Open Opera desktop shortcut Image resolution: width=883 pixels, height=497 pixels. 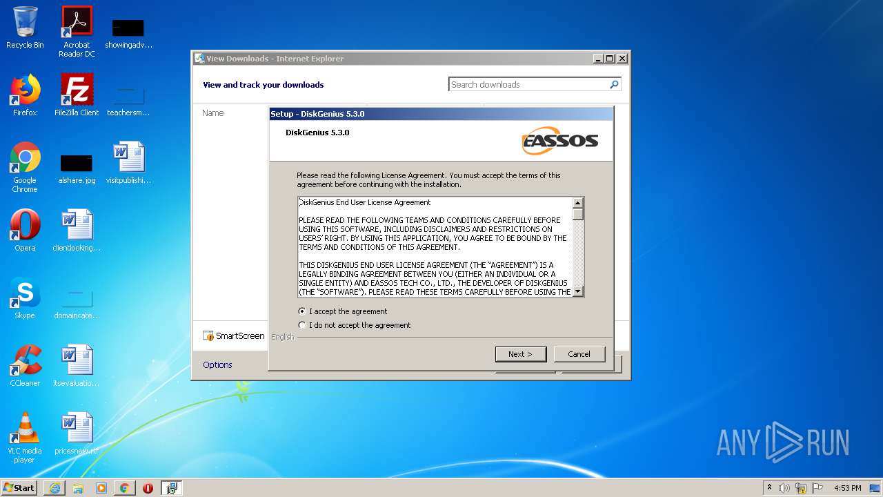[25, 231]
